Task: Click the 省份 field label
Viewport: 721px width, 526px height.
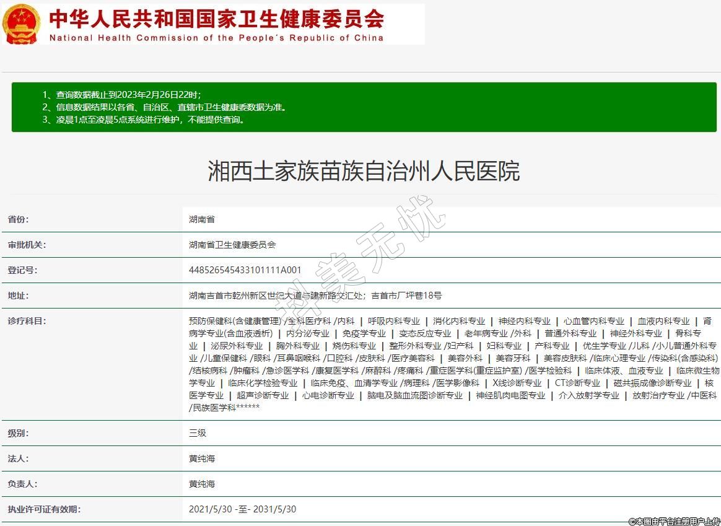Action: [18, 219]
